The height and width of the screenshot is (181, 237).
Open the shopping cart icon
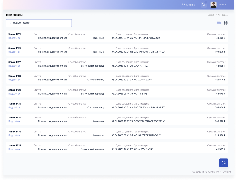click(204, 5)
